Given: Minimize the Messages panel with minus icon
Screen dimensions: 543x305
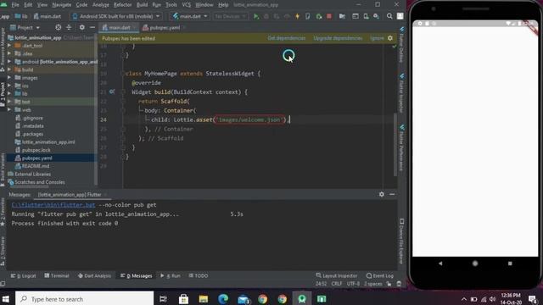Looking at the screenshot, I should (x=392, y=194).
